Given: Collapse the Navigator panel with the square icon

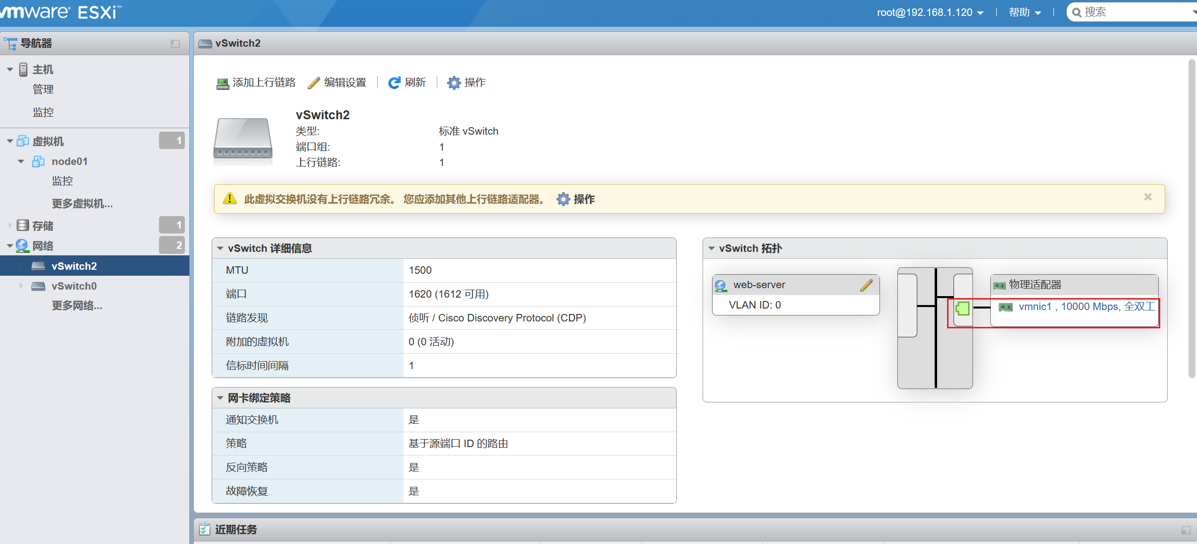Looking at the screenshot, I should click(x=175, y=44).
